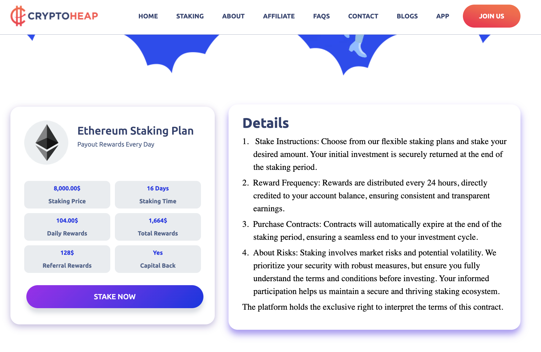Select AFFILIATE in the navigation
Image resolution: width=541 pixels, height=352 pixels.
tap(279, 16)
